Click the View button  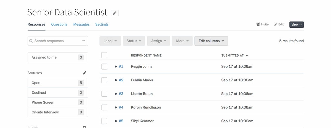(297, 25)
